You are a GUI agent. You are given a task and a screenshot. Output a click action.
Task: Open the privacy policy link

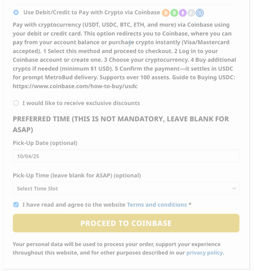pyautogui.click(x=204, y=252)
